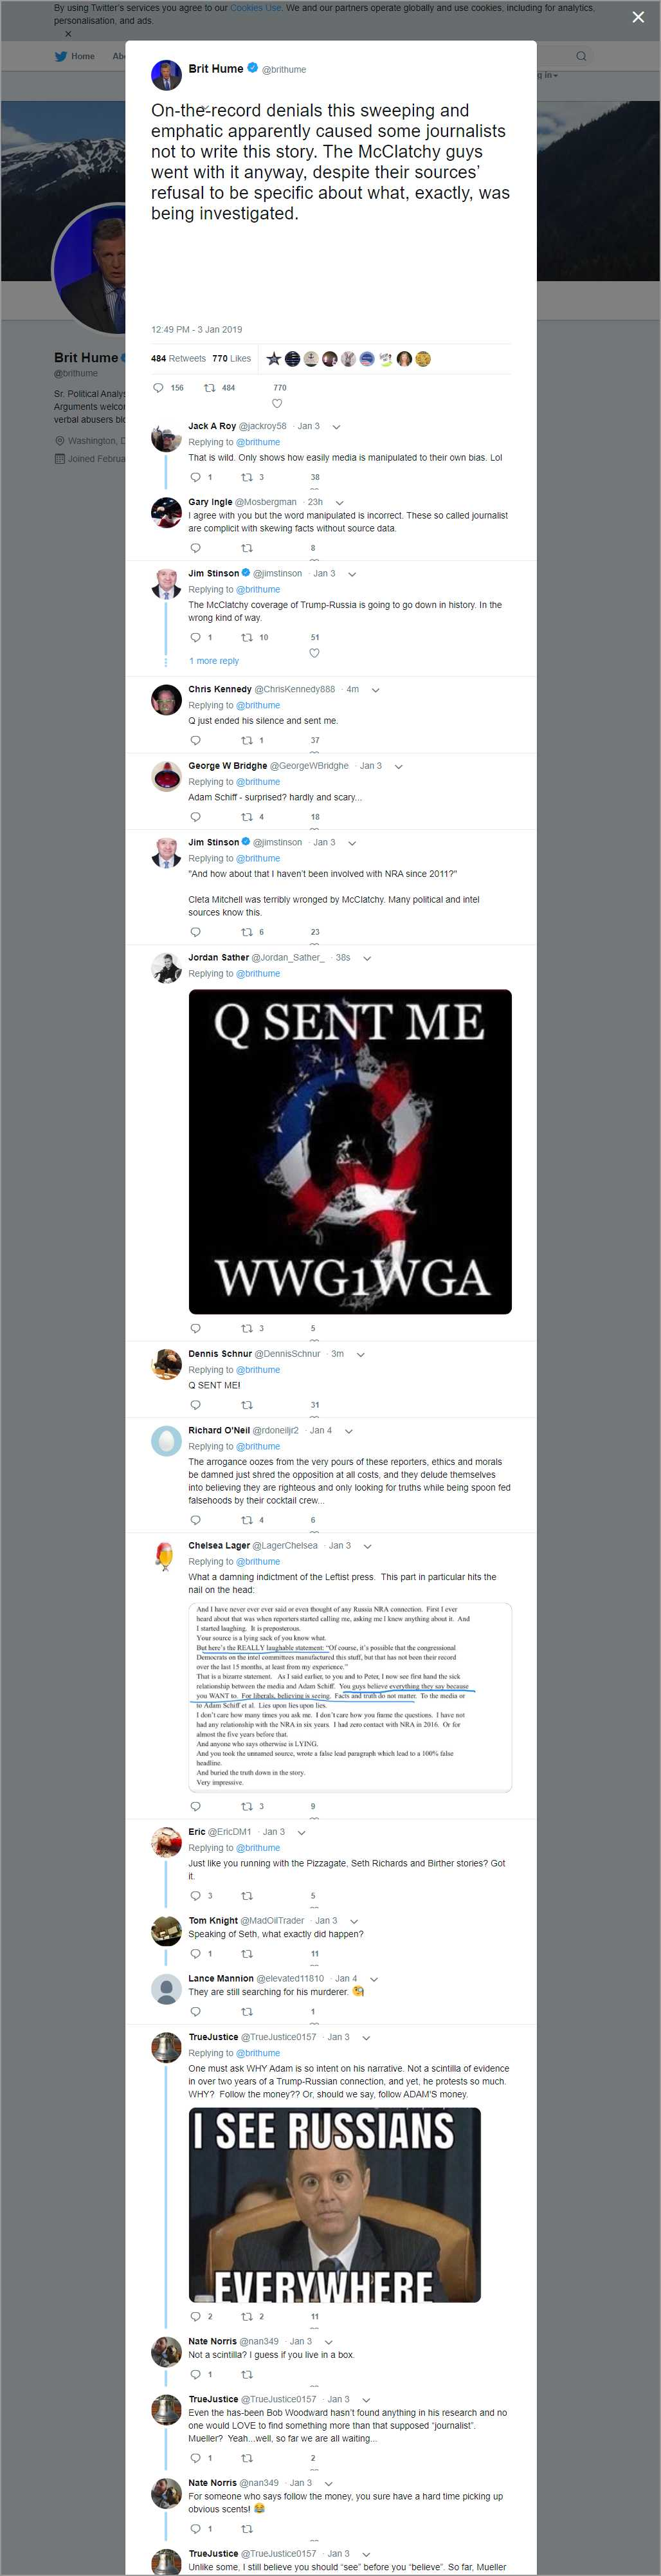
Task: Follow the 'Cookies Use' link in banner
Action: tap(255, 8)
